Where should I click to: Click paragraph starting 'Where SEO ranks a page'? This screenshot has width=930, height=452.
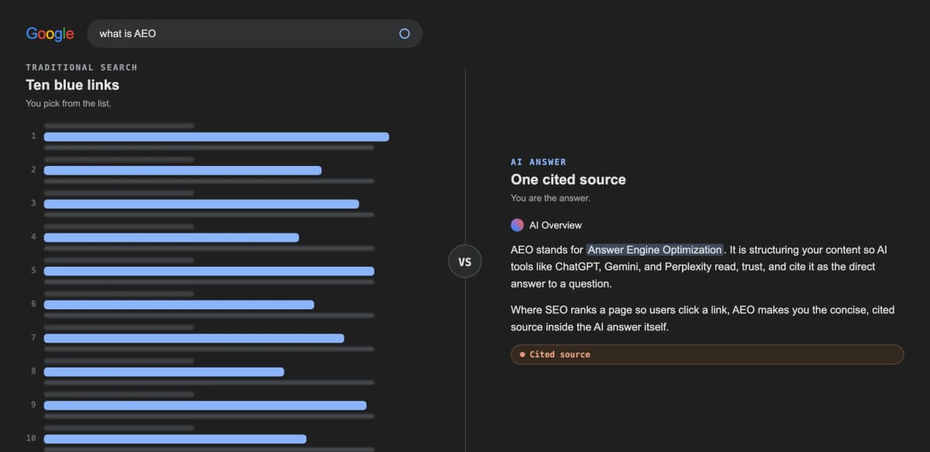(703, 319)
